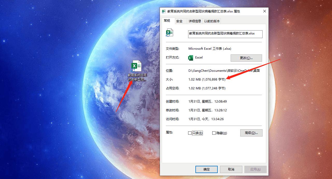The height and width of the screenshot is (179, 332).
Task: Open the 高级(D) attributes dialog
Action: pos(251,133)
